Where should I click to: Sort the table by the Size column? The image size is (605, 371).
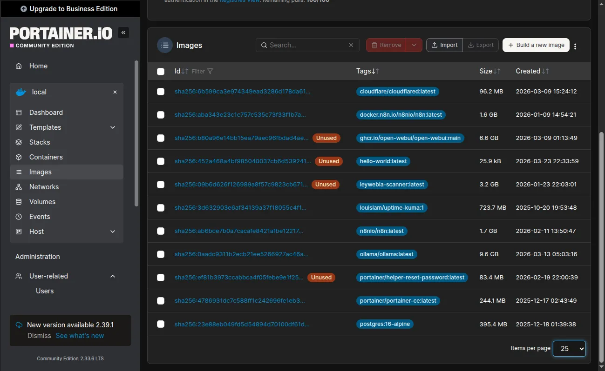[x=490, y=71]
